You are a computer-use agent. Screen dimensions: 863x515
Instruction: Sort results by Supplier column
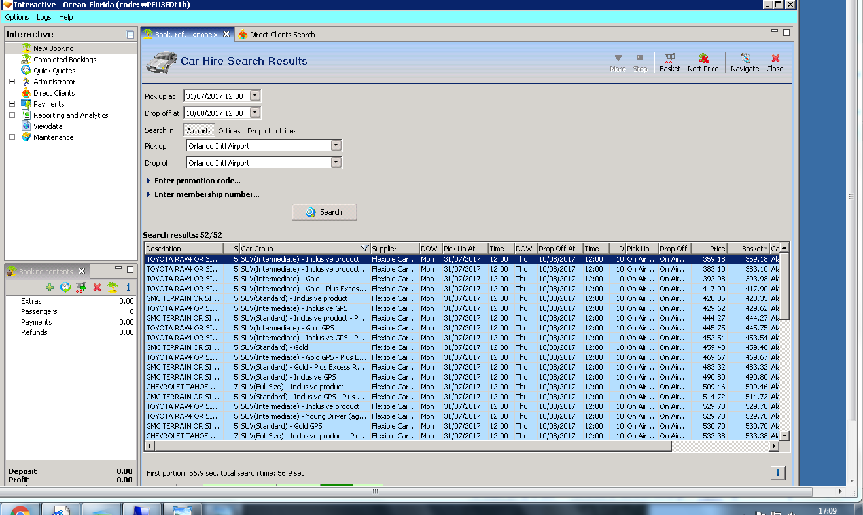coord(395,249)
